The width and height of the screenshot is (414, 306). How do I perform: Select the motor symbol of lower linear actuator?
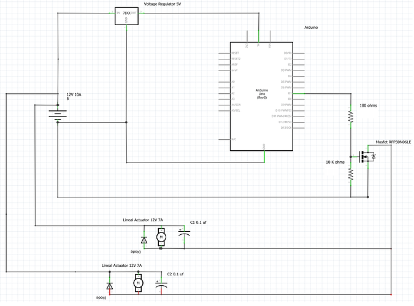click(138, 283)
